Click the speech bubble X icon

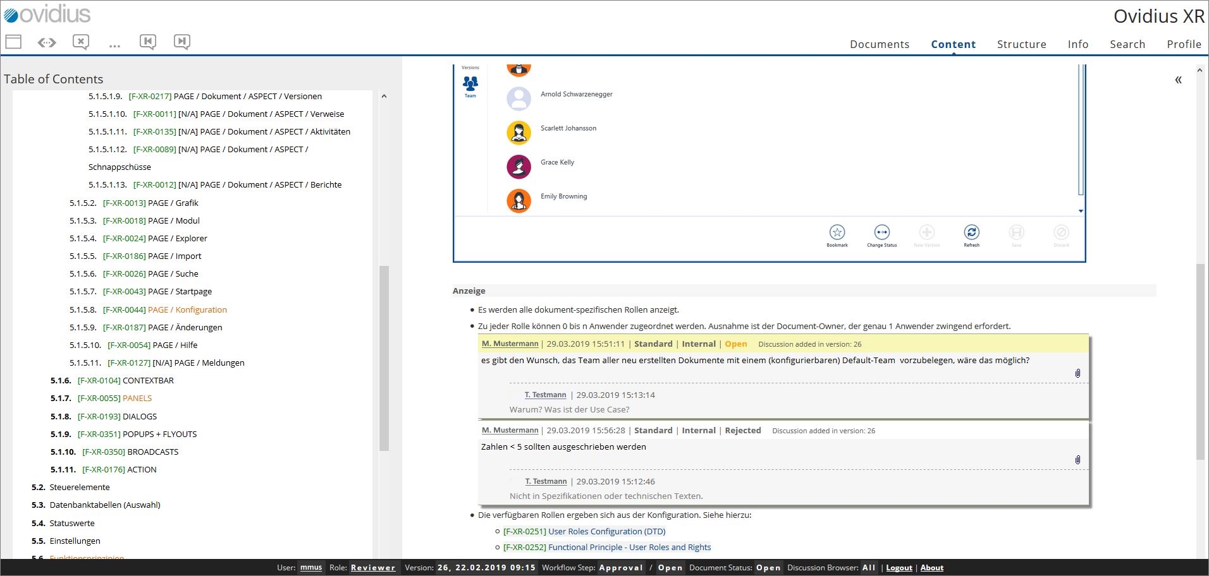tap(81, 42)
